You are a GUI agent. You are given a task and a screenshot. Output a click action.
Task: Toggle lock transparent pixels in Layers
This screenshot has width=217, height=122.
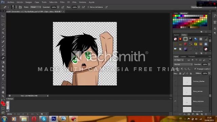180,74
